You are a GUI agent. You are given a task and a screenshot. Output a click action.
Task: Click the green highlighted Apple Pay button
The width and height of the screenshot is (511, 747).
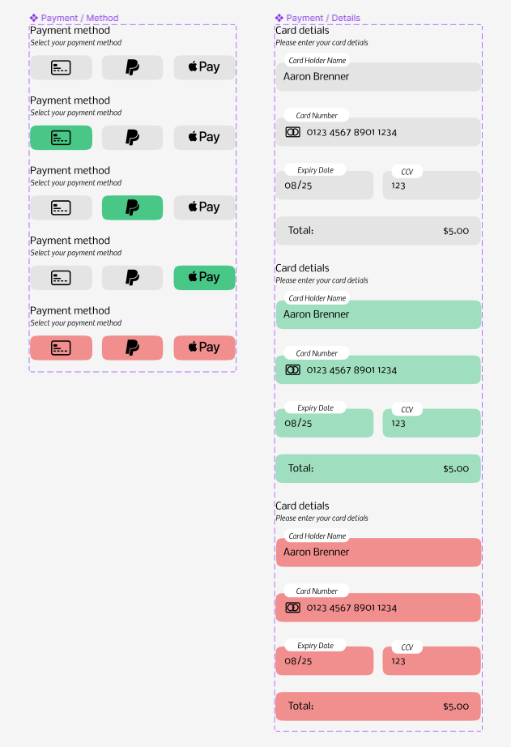pyautogui.click(x=204, y=278)
